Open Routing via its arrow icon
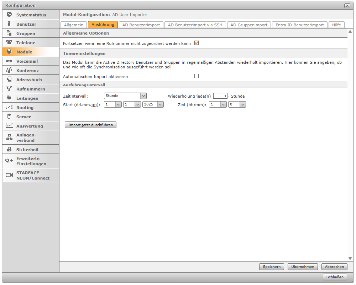 (x=9, y=107)
